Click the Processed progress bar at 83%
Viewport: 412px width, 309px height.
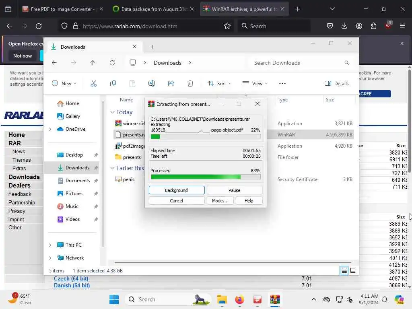click(x=206, y=177)
